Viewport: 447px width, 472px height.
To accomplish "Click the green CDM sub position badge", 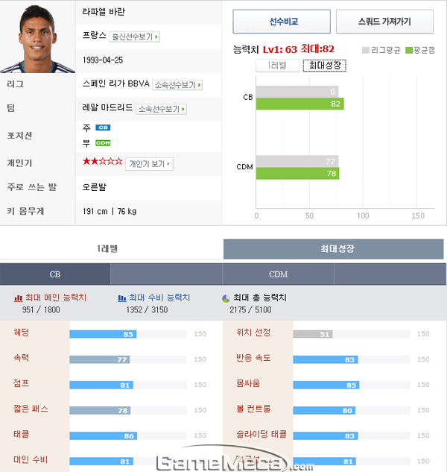I will coord(103,143).
